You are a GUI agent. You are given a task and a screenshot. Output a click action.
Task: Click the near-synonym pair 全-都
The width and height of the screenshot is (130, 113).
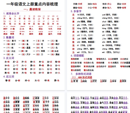point(17,81)
